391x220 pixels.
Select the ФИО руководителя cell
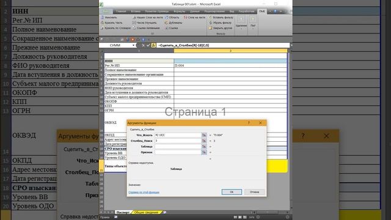[x=139, y=88]
